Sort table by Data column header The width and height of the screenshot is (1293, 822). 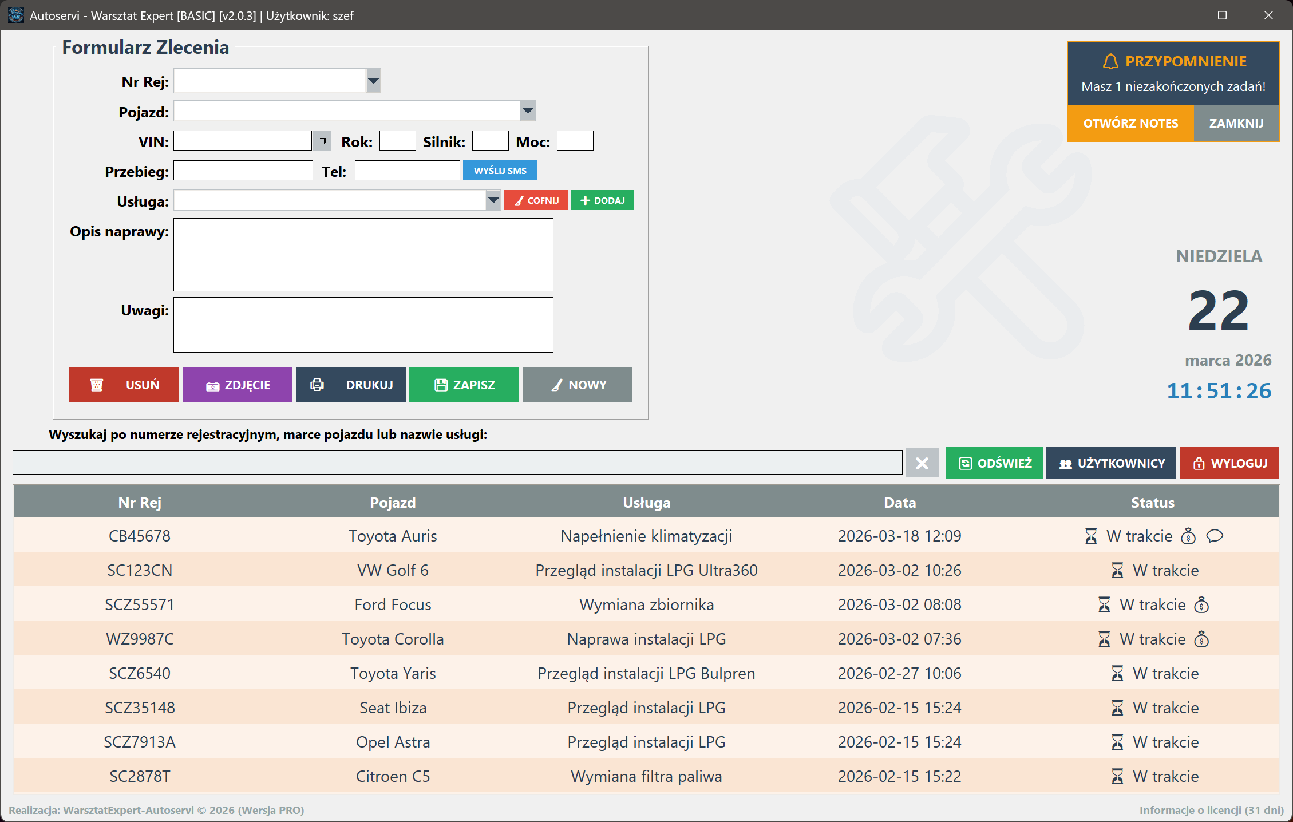click(x=899, y=503)
